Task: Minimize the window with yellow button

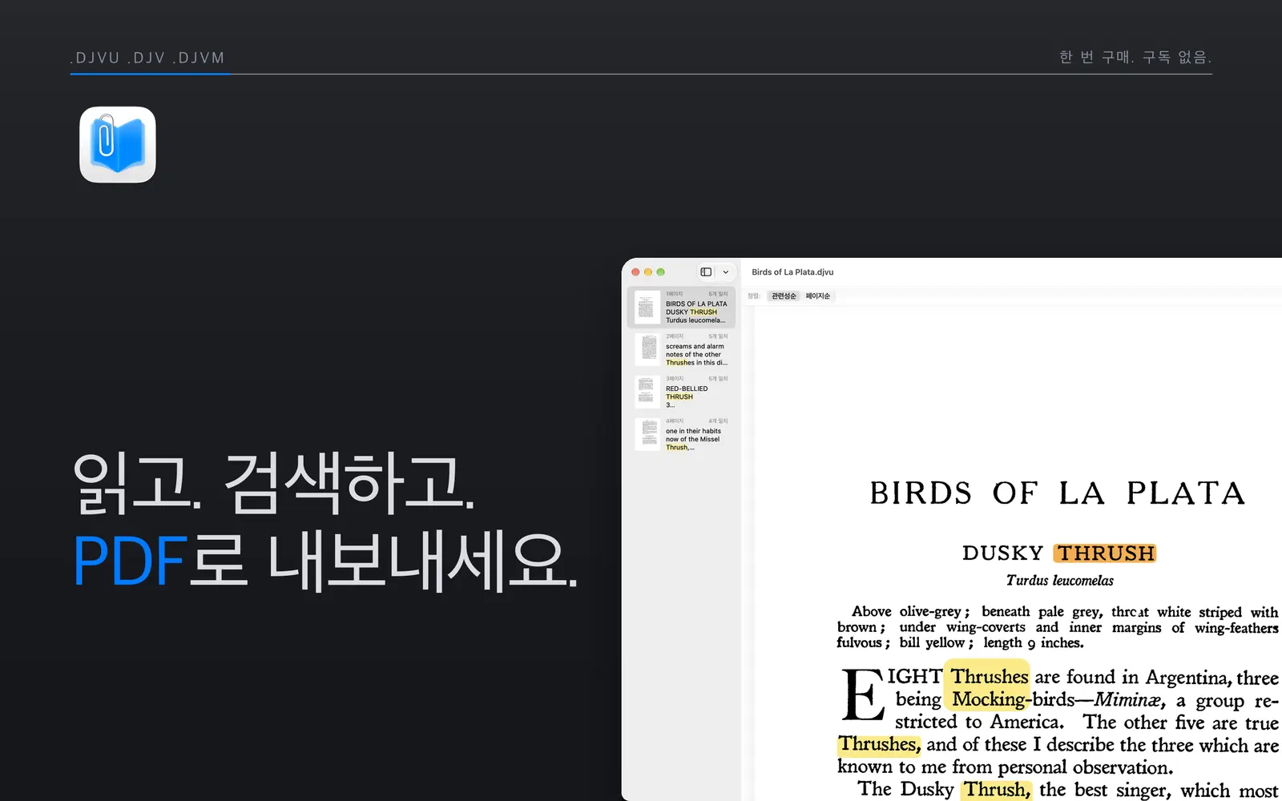Action: click(648, 272)
